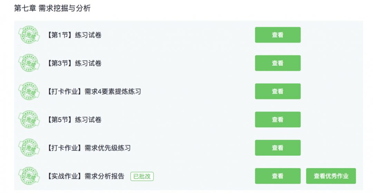Click completed stamp beside 需求4要素提炼练习
This screenshot has height=193, width=373.
[29, 91]
